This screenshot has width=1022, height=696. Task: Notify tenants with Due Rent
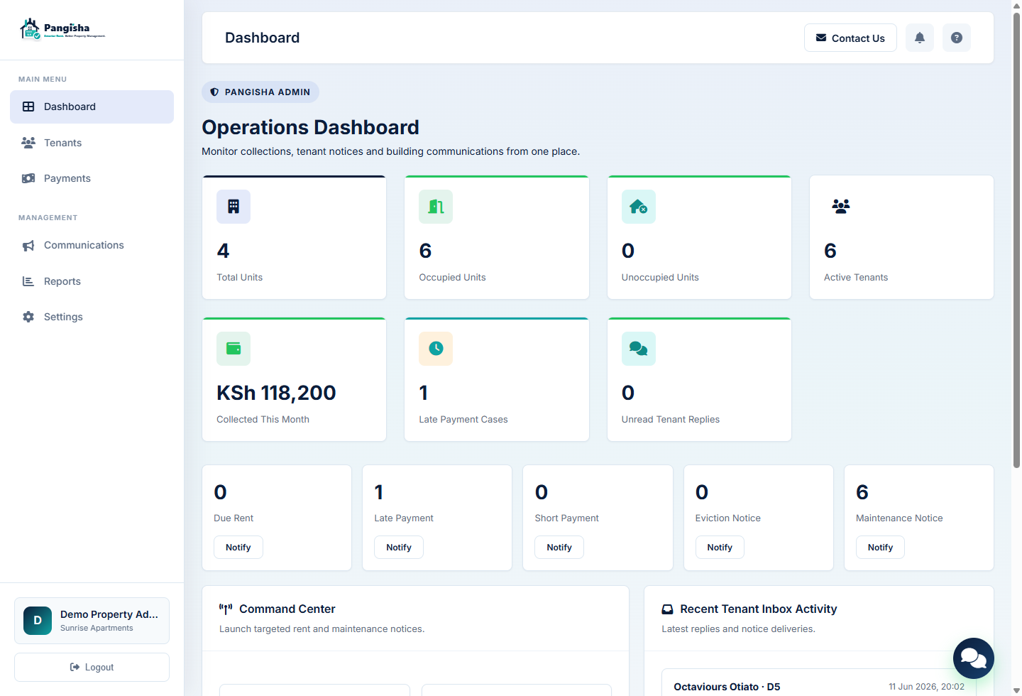point(238,548)
